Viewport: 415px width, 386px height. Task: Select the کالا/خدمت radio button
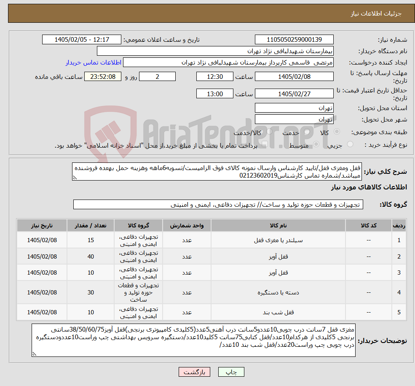coord(269,131)
